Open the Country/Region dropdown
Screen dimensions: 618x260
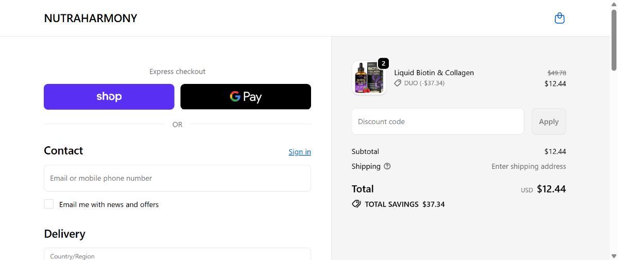(177, 255)
